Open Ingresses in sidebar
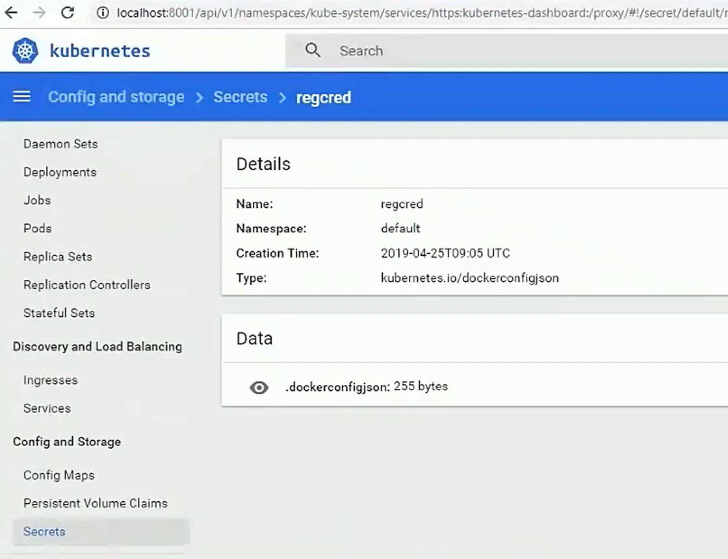Image resolution: width=728 pixels, height=559 pixels. point(51,380)
